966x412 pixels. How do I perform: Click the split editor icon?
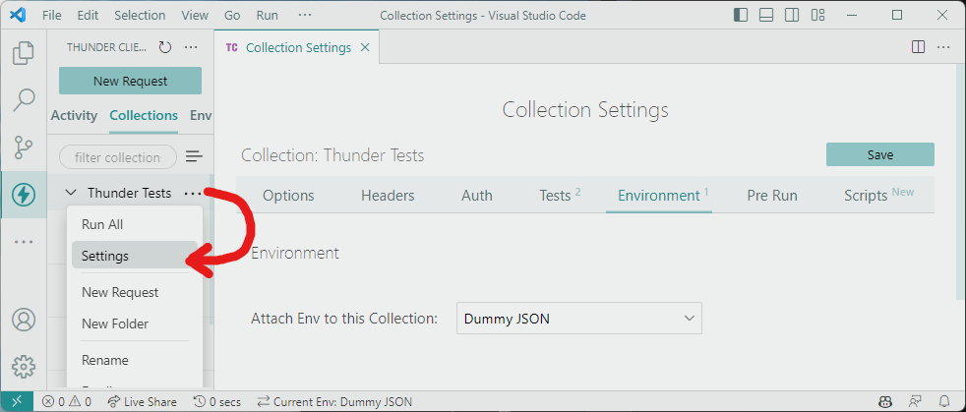[918, 47]
